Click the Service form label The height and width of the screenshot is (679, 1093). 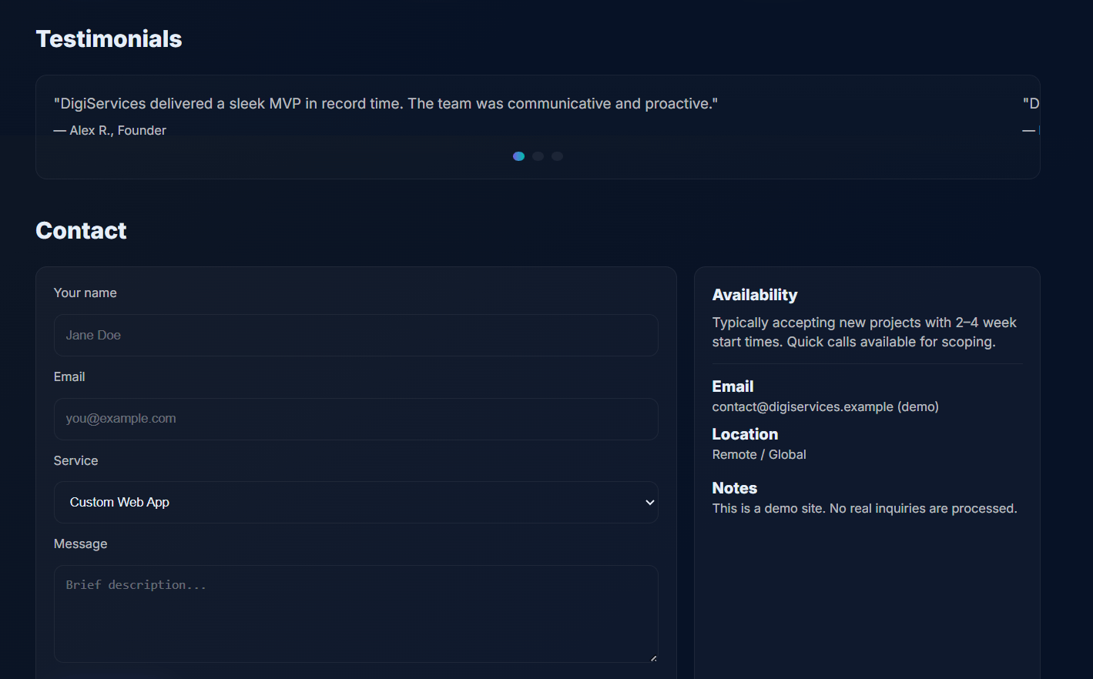point(75,461)
